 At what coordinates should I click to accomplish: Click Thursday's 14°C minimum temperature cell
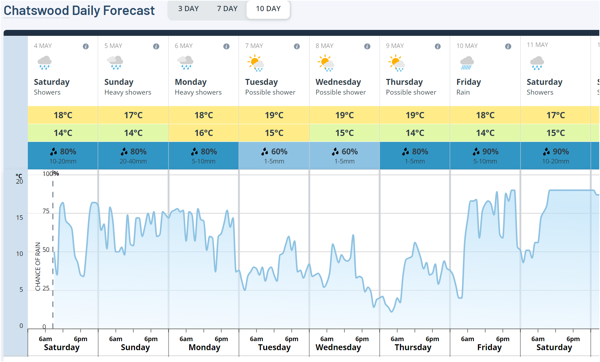415,133
